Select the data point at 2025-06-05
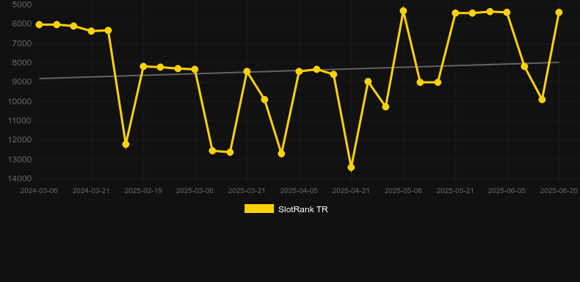The height and width of the screenshot is (282, 580). (x=507, y=12)
